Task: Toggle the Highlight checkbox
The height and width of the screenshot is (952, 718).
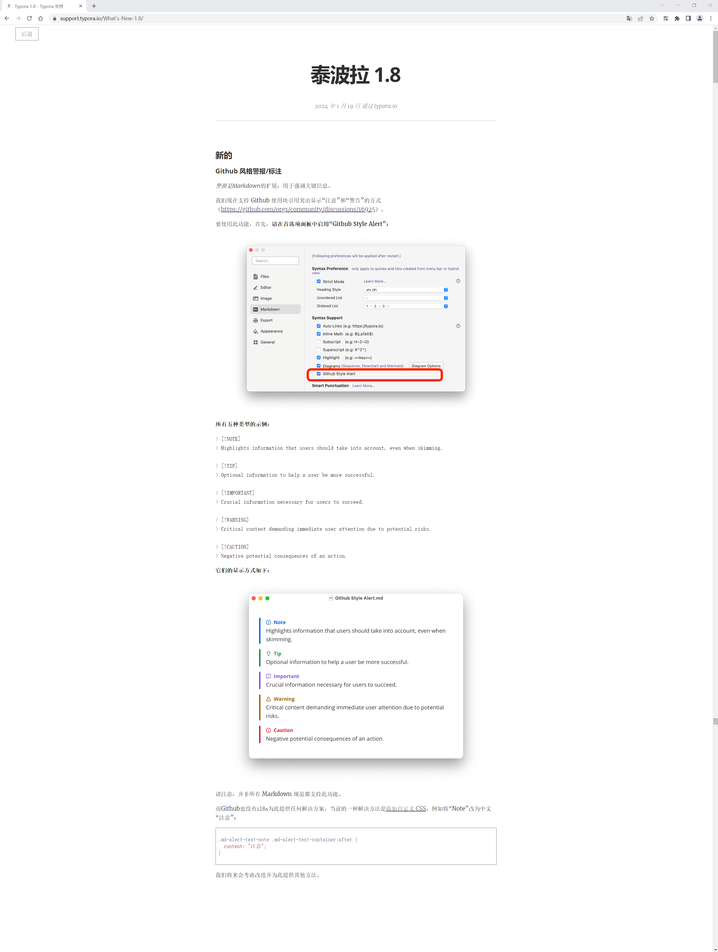Action: (319, 358)
